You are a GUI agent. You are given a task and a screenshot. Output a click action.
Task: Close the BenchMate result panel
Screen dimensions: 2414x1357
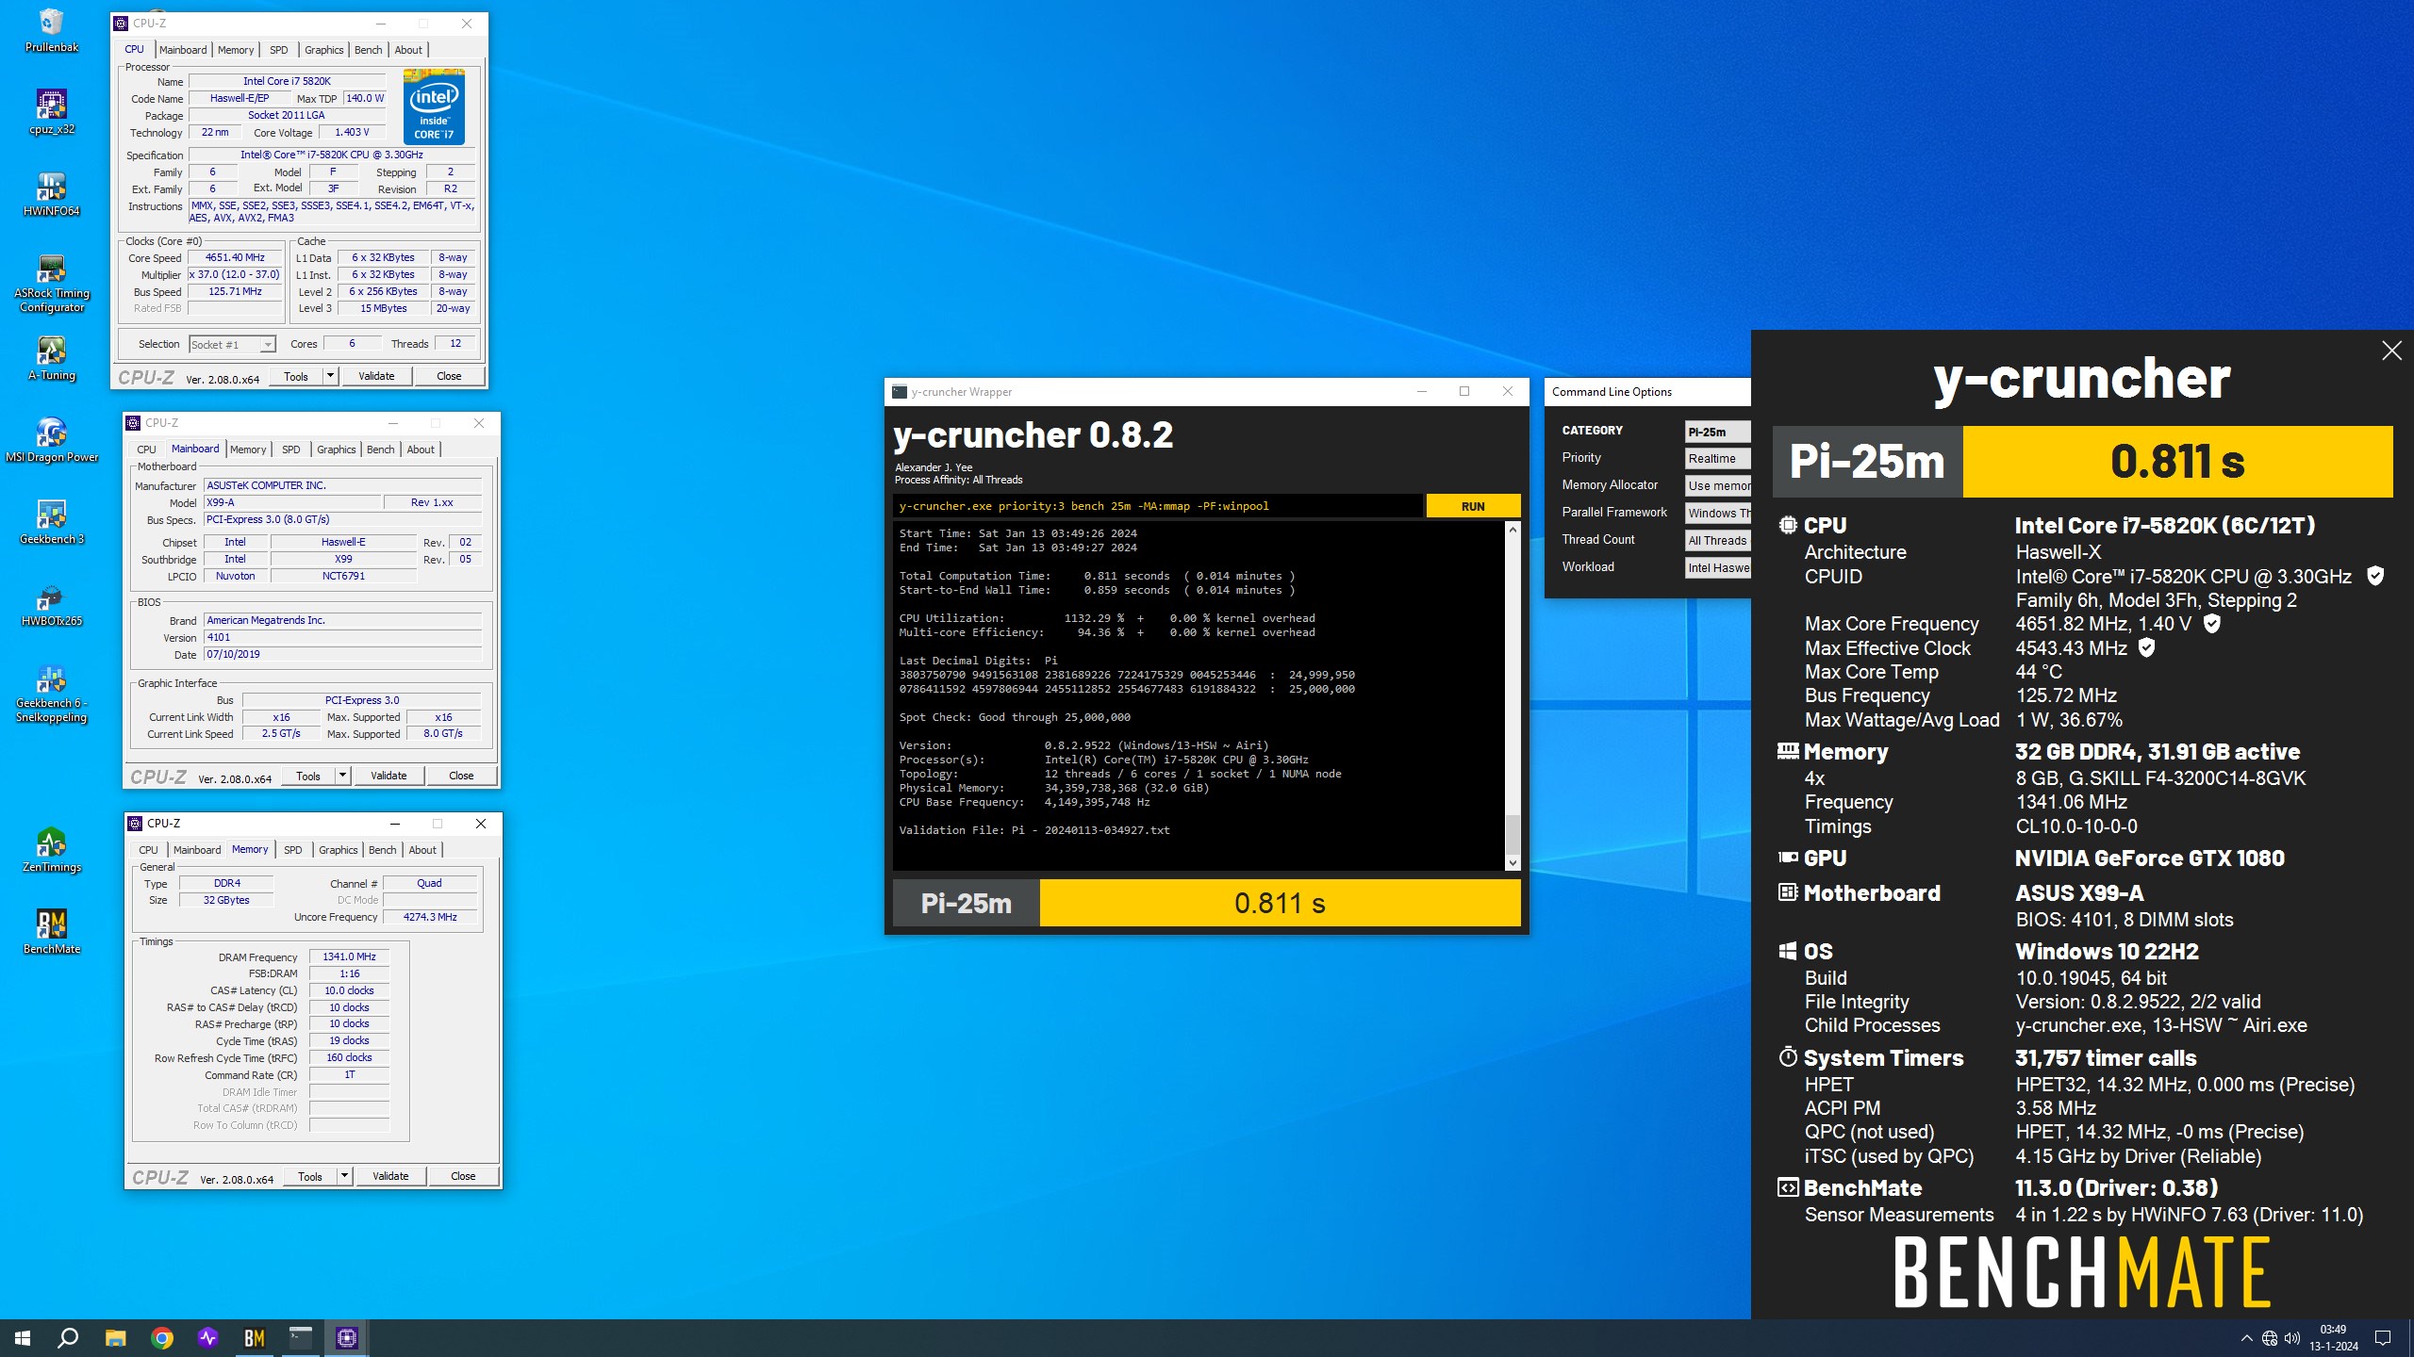[2391, 351]
